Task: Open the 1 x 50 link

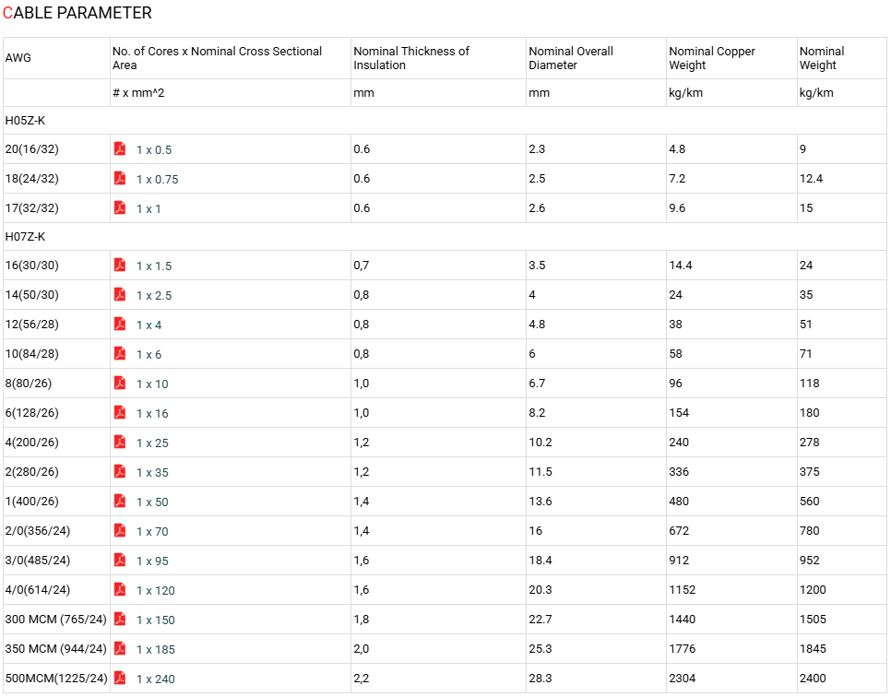Action: click(152, 502)
